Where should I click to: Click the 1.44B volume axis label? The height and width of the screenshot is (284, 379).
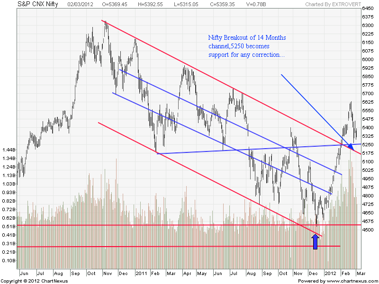click(x=9, y=150)
